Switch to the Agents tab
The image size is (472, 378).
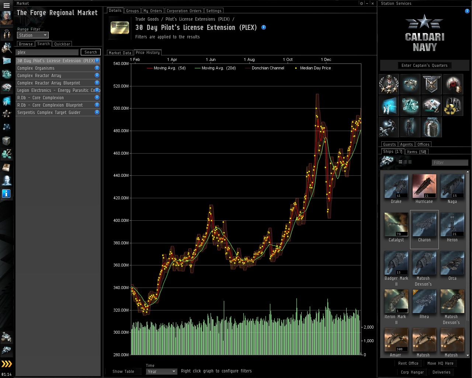(406, 144)
